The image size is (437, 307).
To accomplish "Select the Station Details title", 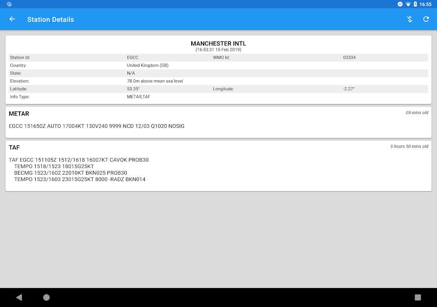I will pyautogui.click(x=50, y=20).
